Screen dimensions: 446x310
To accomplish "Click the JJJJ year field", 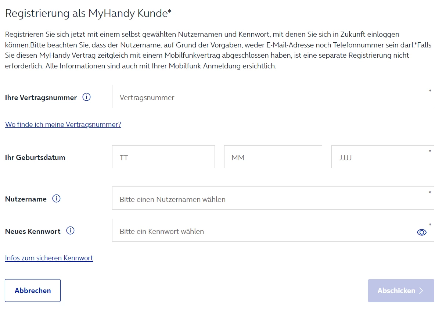I will click(382, 157).
